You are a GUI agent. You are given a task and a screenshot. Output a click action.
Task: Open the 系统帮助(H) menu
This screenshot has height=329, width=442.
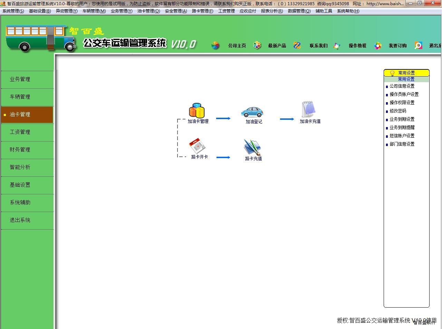click(x=348, y=11)
